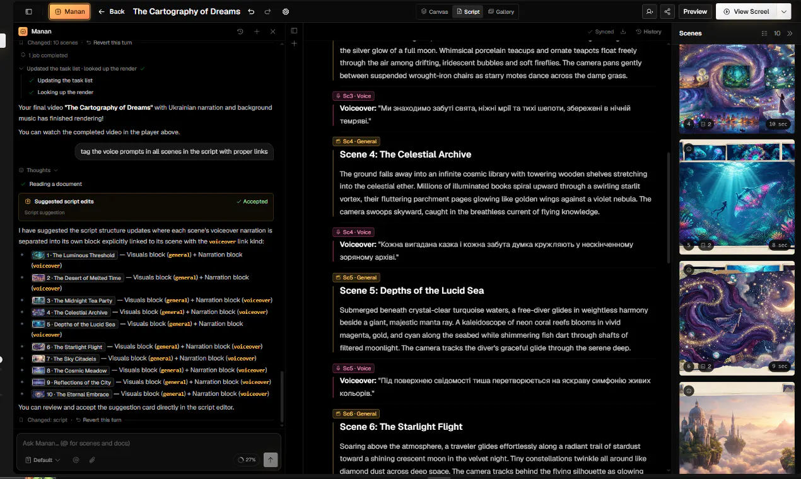Click the Manan chat vertical scrollbar
This screenshot has width=801, height=479.
282,397
